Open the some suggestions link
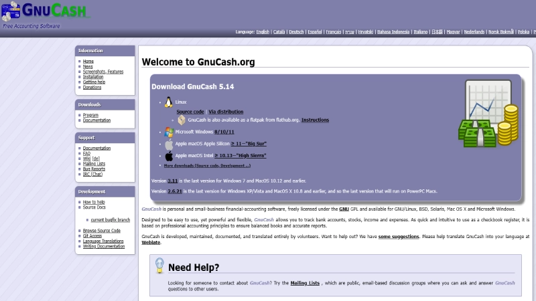536x301 pixels. coord(399,237)
